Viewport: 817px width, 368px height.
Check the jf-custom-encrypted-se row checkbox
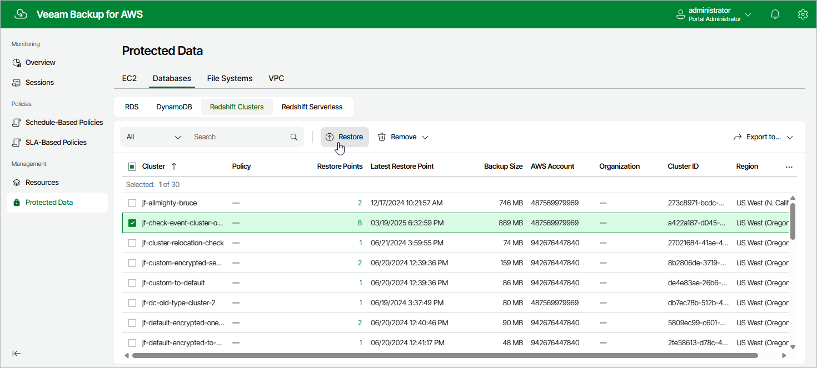click(132, 263)
